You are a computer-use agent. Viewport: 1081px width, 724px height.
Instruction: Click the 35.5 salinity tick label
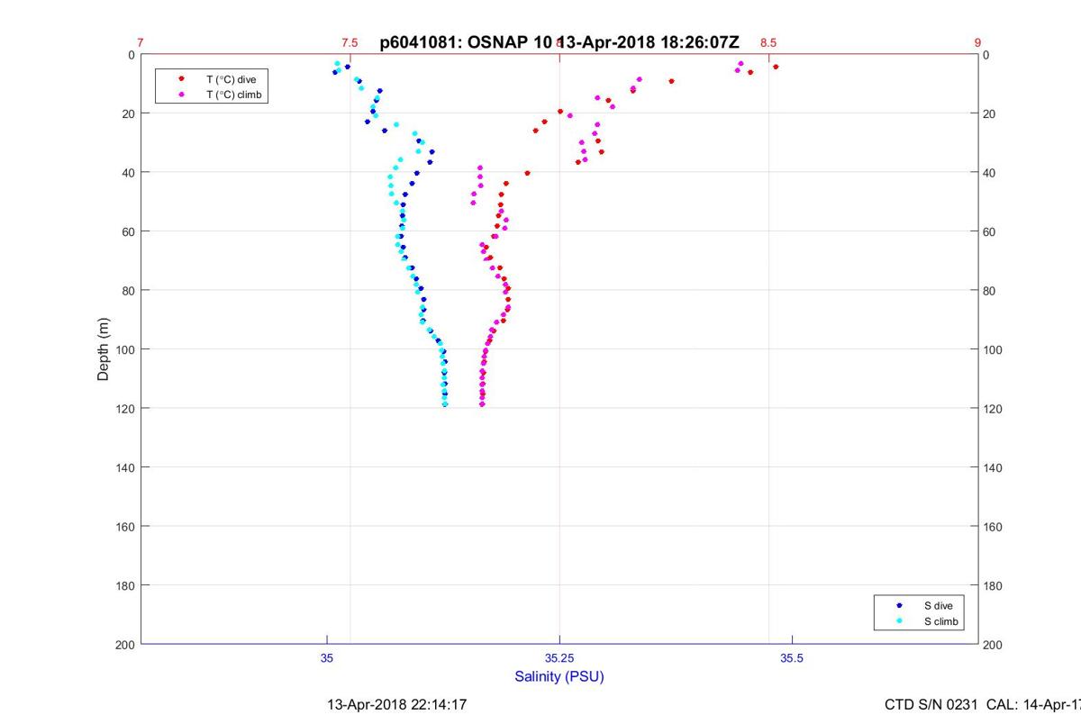(x=792, y=658)
